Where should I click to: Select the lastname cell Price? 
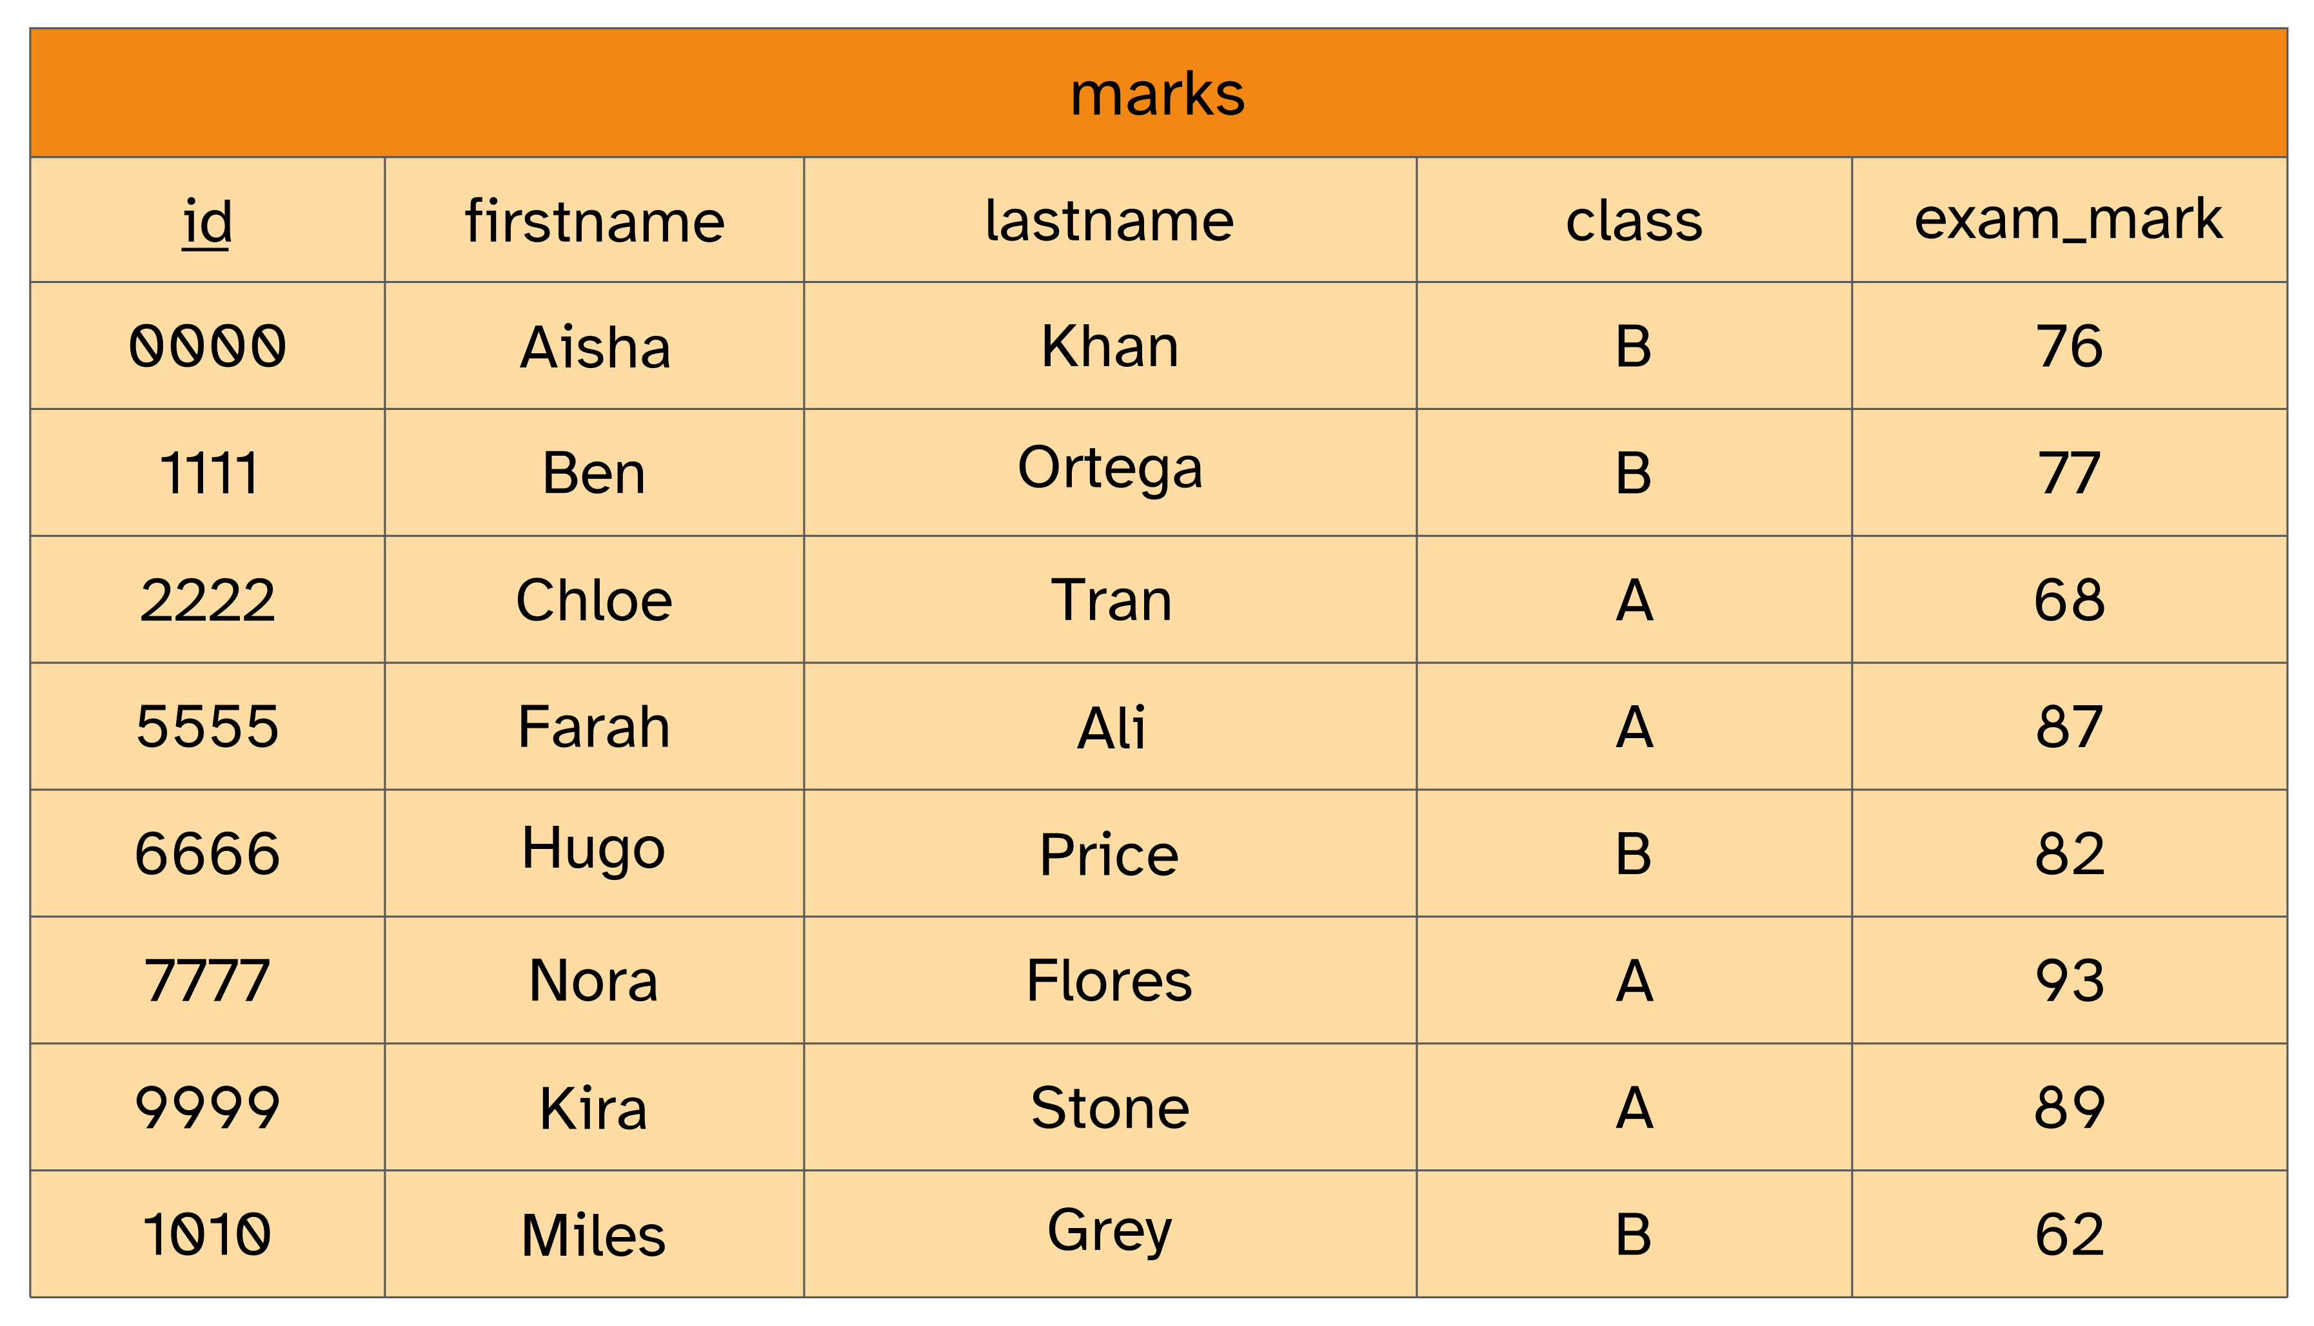[x=1109, y=854]
